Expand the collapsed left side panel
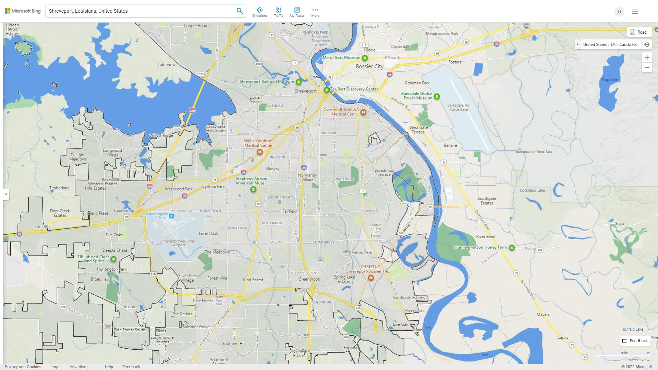 click(5, 195)
